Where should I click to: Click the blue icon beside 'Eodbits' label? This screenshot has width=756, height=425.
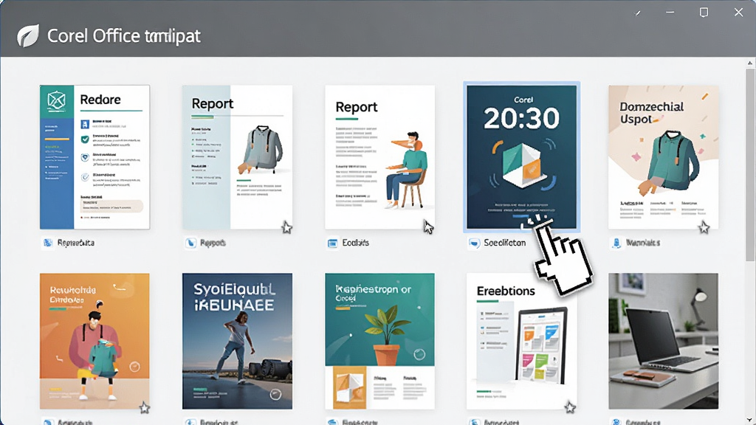(333, 243)
